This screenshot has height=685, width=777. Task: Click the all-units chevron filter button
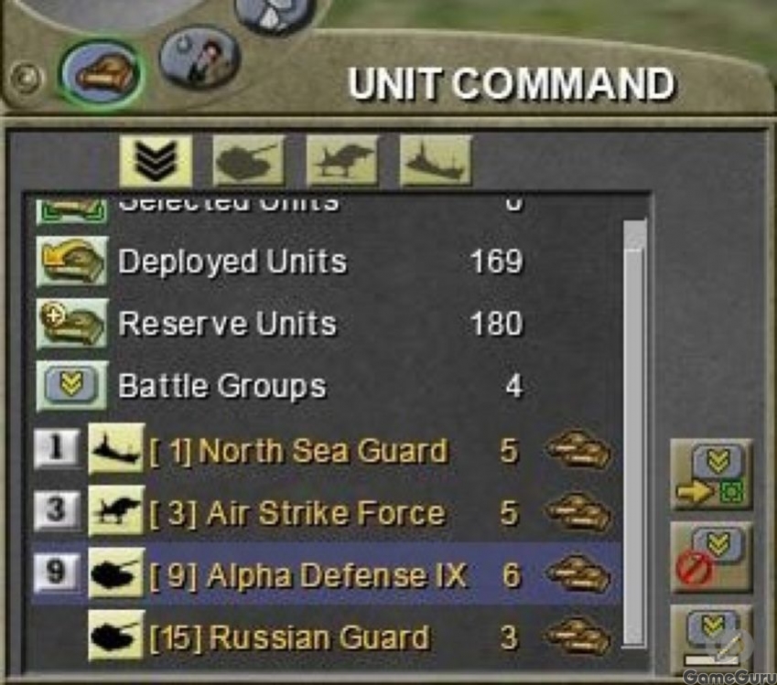click(156, 161)
